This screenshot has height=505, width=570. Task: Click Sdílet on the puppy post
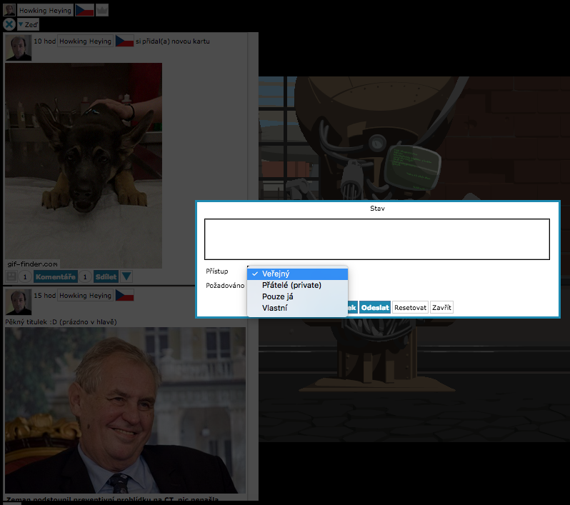106,276
